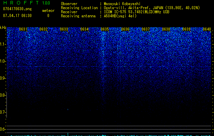
Task: Click the A504HB(yagi 4el) antenna text
Action: [120, 16]
